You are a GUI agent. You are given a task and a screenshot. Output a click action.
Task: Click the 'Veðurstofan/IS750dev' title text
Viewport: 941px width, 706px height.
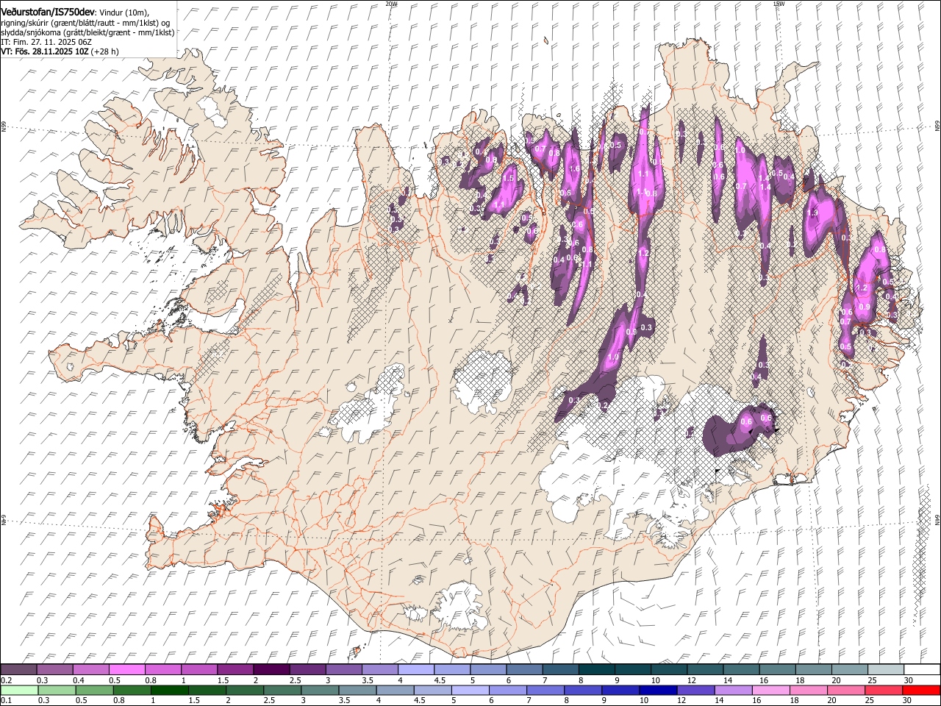point(48,13)
